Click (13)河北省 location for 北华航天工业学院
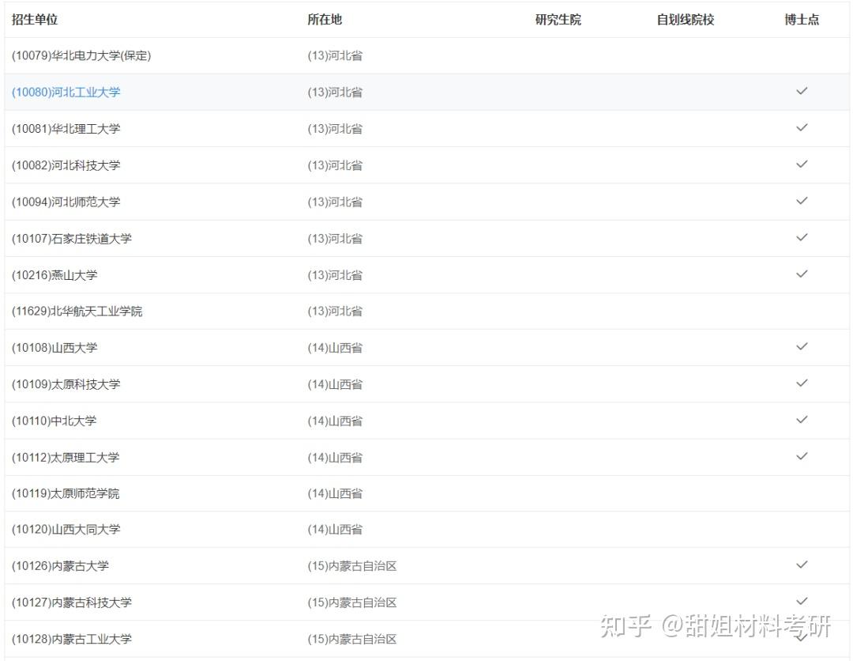 [x=335, y=311]
